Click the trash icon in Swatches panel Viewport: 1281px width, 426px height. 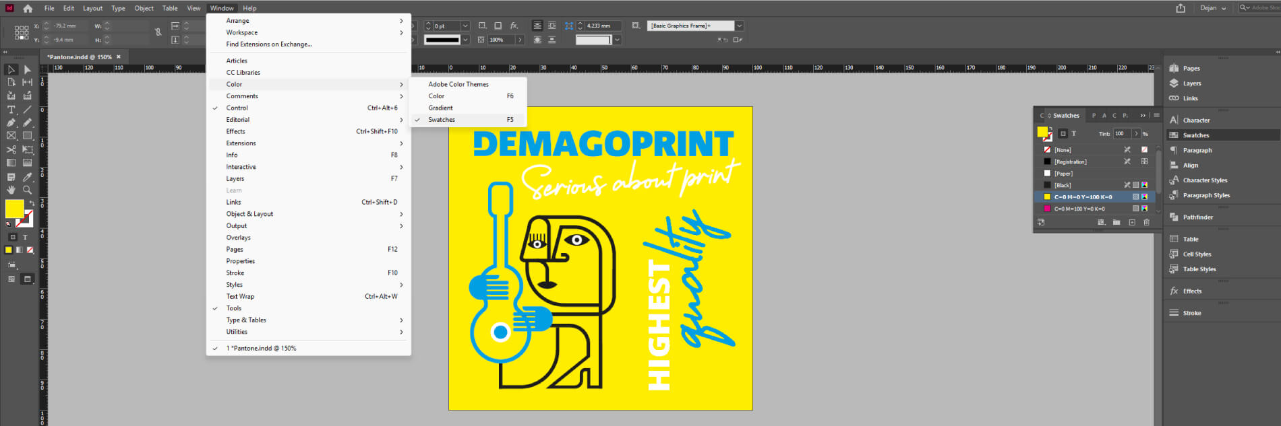coord(1146,222)
